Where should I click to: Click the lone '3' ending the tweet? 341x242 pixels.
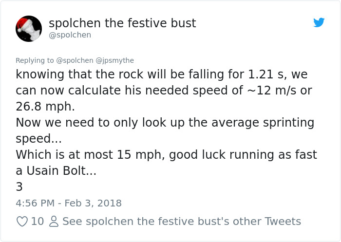click(19, 187)
